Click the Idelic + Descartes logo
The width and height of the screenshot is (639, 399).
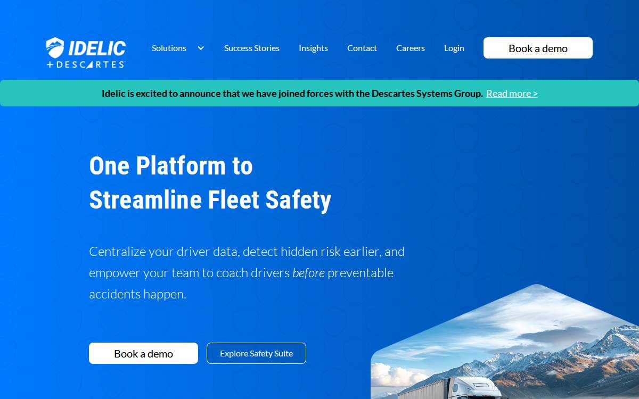(86, 53)
